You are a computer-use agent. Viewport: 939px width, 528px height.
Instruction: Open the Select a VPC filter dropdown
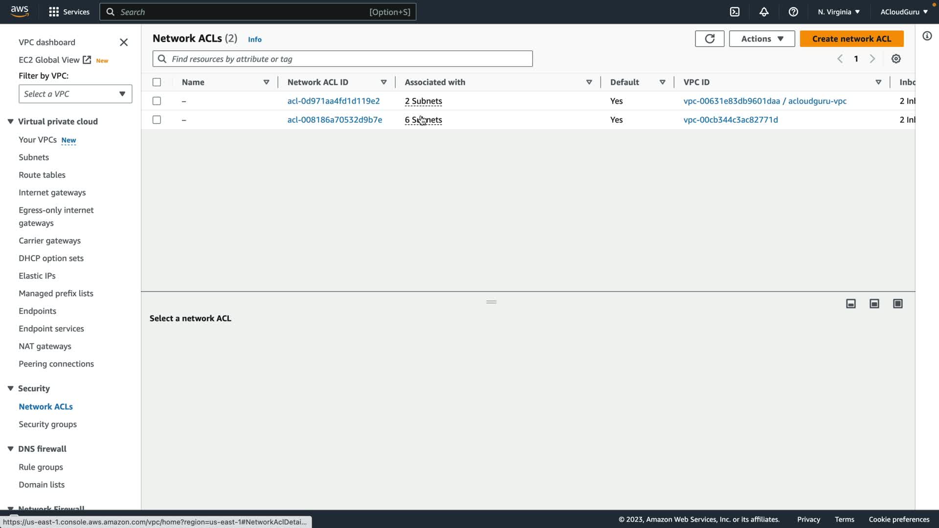pyautogui.click(x=75, y=94)
